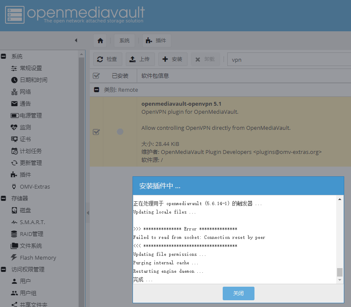Open 证书 certificates page
351x307 pixels.
25,139
